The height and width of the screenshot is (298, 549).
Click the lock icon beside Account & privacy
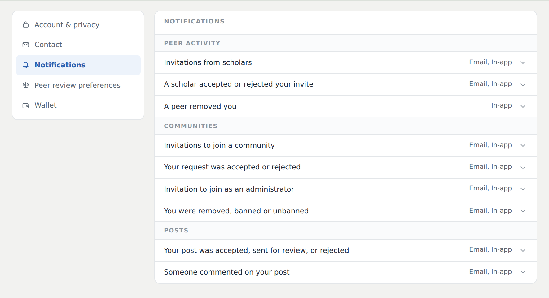pyautogui.click(x=26, y=25)
